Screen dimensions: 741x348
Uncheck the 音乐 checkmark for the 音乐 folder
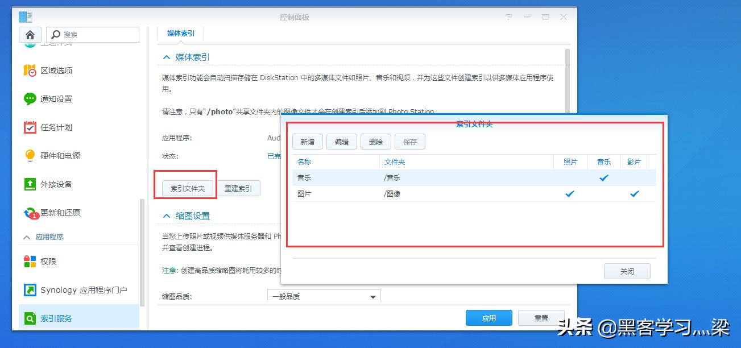pyautogui.click(x=603, y=178)
